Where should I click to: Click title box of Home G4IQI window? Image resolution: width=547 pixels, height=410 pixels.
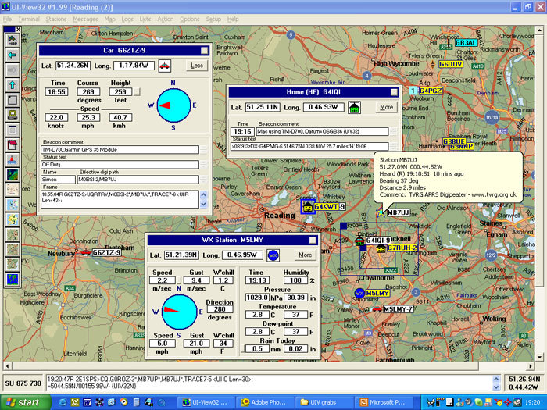(x=394, y=92)
